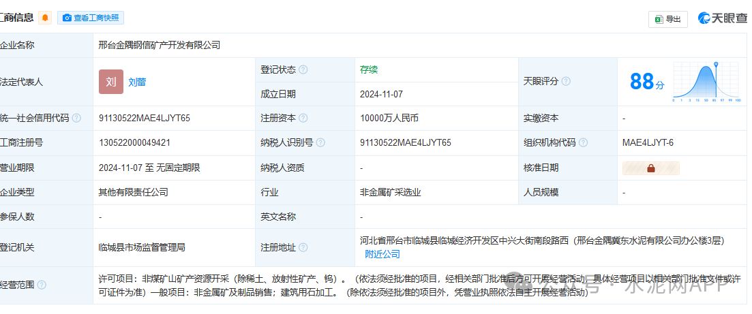Click the lock icon in 核准日期 row
This screenshot has width=752, height=314.
click(x=650, y=168)
